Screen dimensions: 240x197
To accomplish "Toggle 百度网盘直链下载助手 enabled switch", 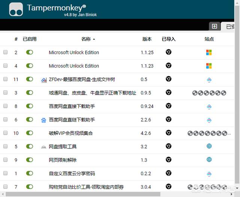I will 30,119.
